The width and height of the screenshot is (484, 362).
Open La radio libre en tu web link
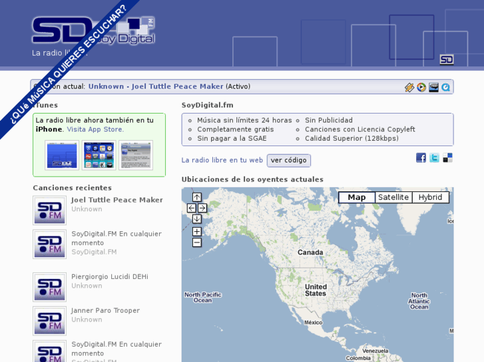(222, 160)
